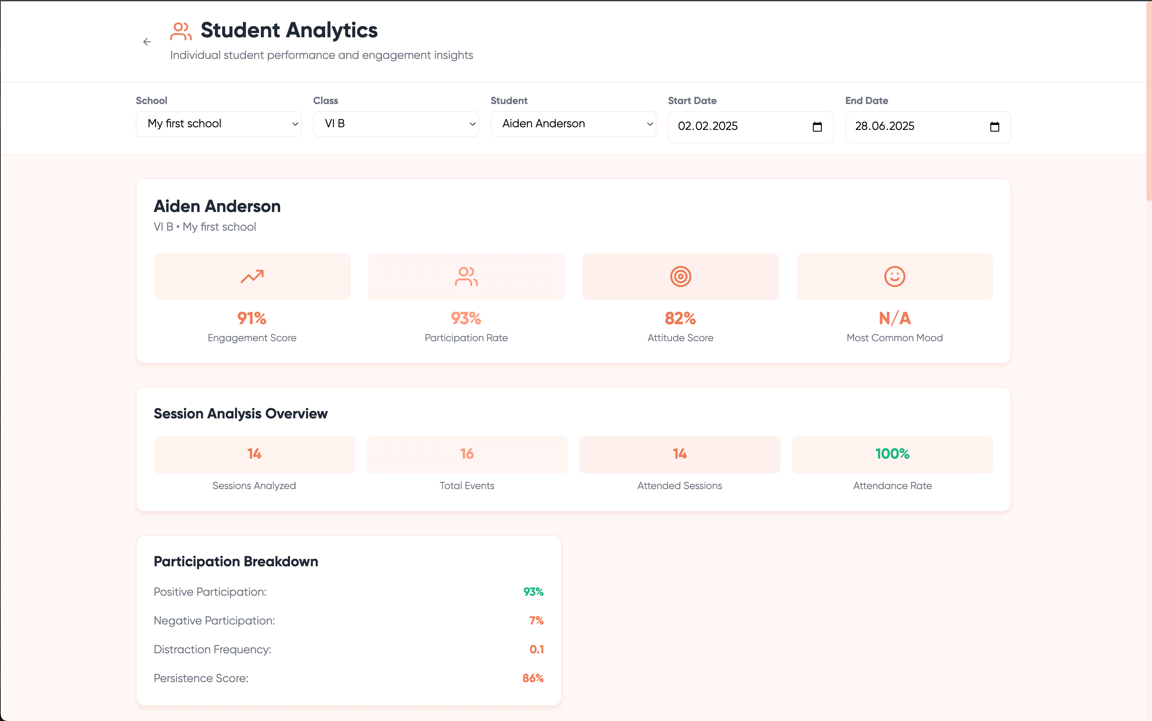Open the Start Date calendar picker
The image size is (1152, 721).
pyautogui.click(x=817, y=126)
